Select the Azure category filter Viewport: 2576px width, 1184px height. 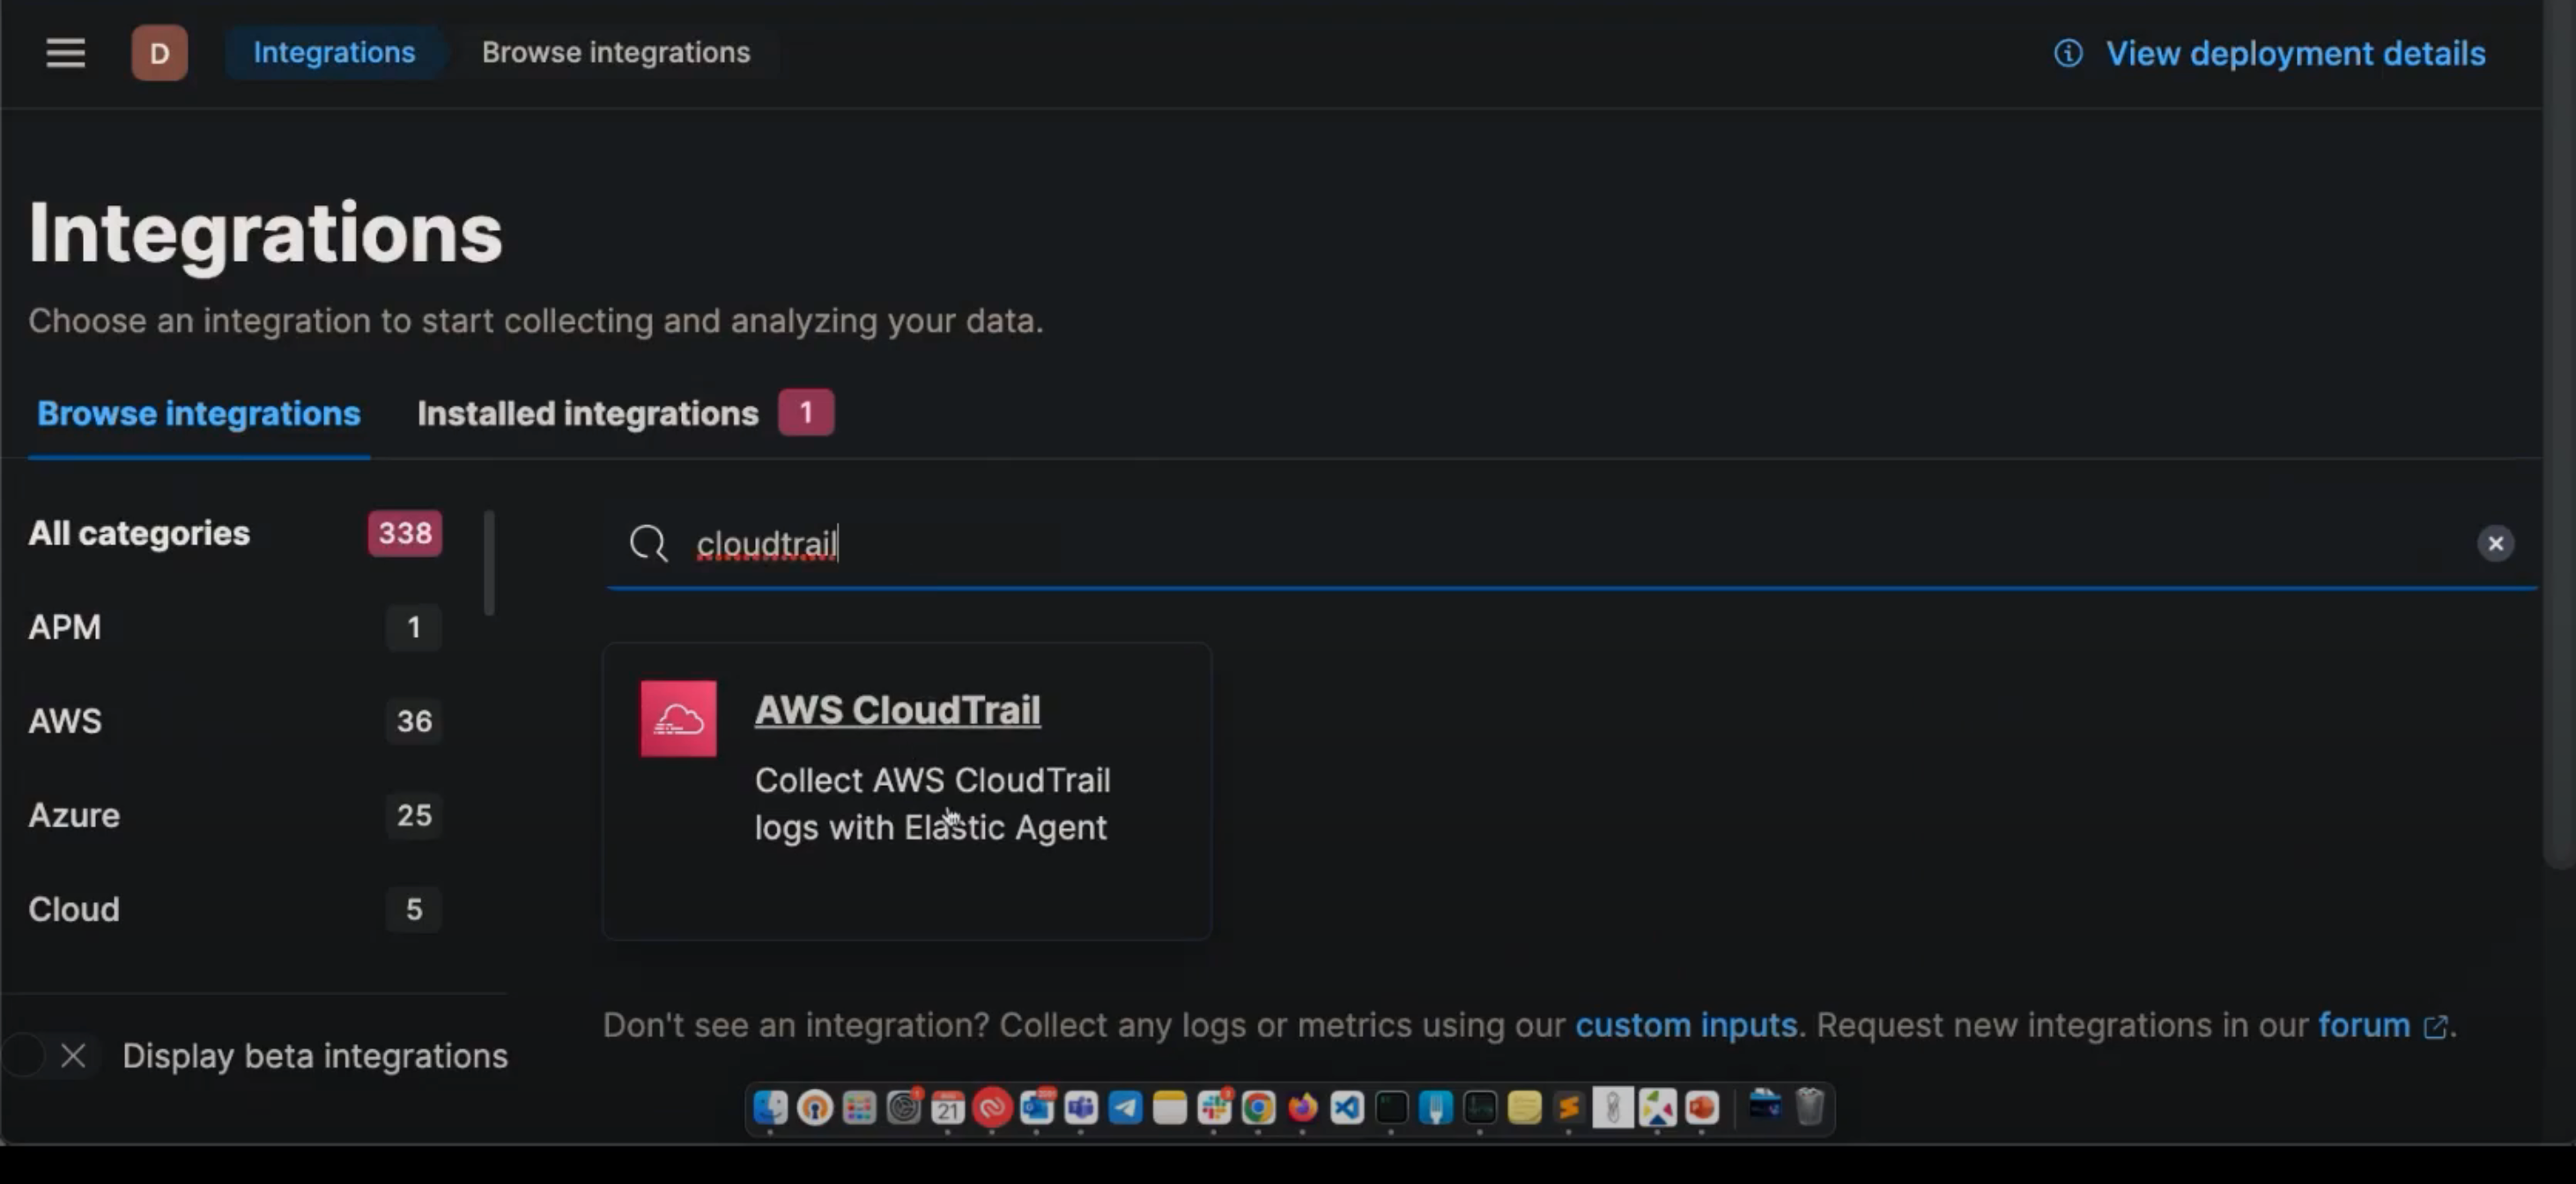pos(75,815)
